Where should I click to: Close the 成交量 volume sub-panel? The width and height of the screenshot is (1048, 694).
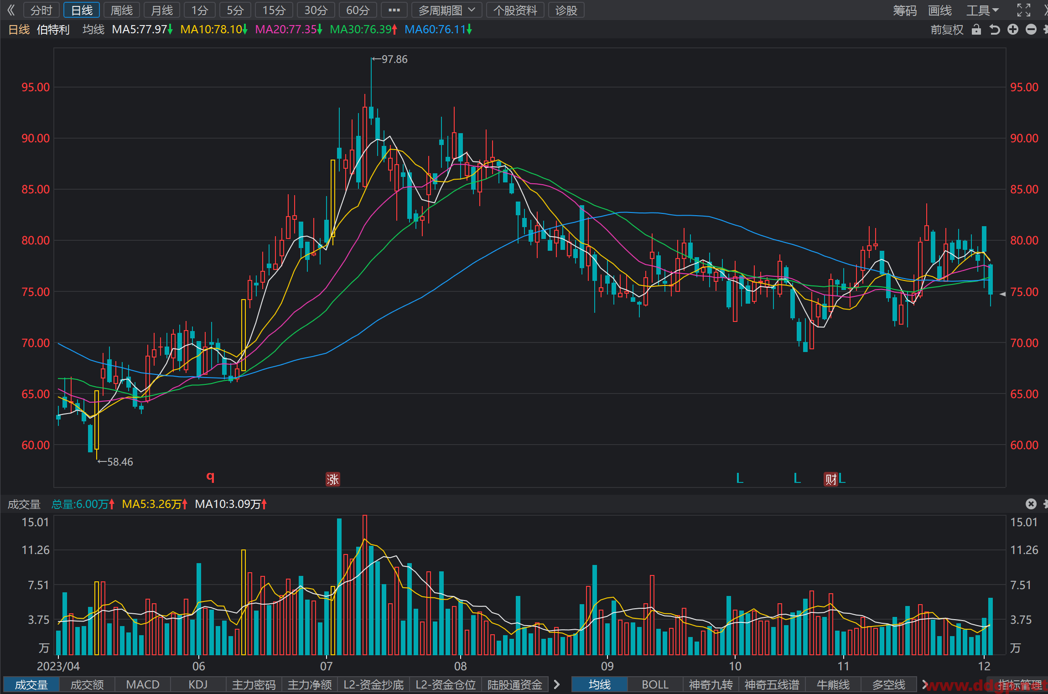(1031, 504)
